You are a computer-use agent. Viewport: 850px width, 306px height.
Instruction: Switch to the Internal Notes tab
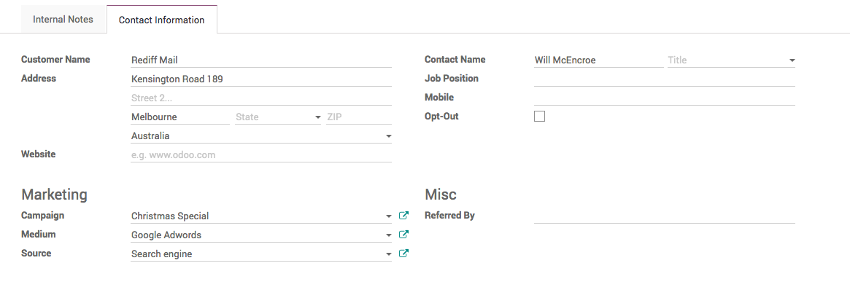coord(63,20)
